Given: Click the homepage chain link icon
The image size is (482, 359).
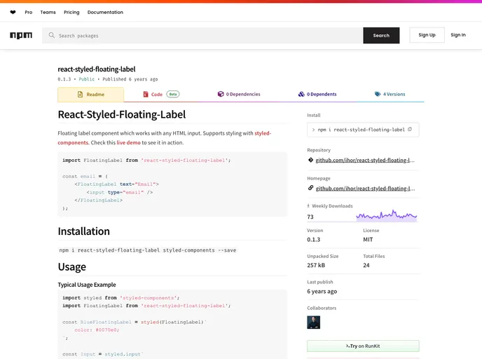Looking at the screenshot, I should pos(310,188).
